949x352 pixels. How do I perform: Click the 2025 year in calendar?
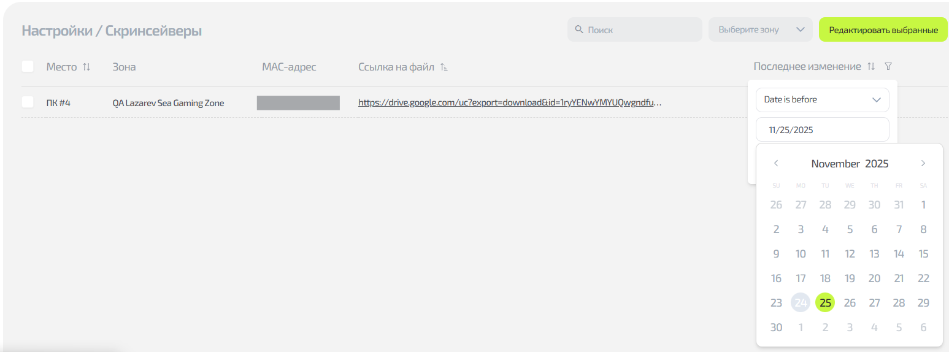pos(877,164)
